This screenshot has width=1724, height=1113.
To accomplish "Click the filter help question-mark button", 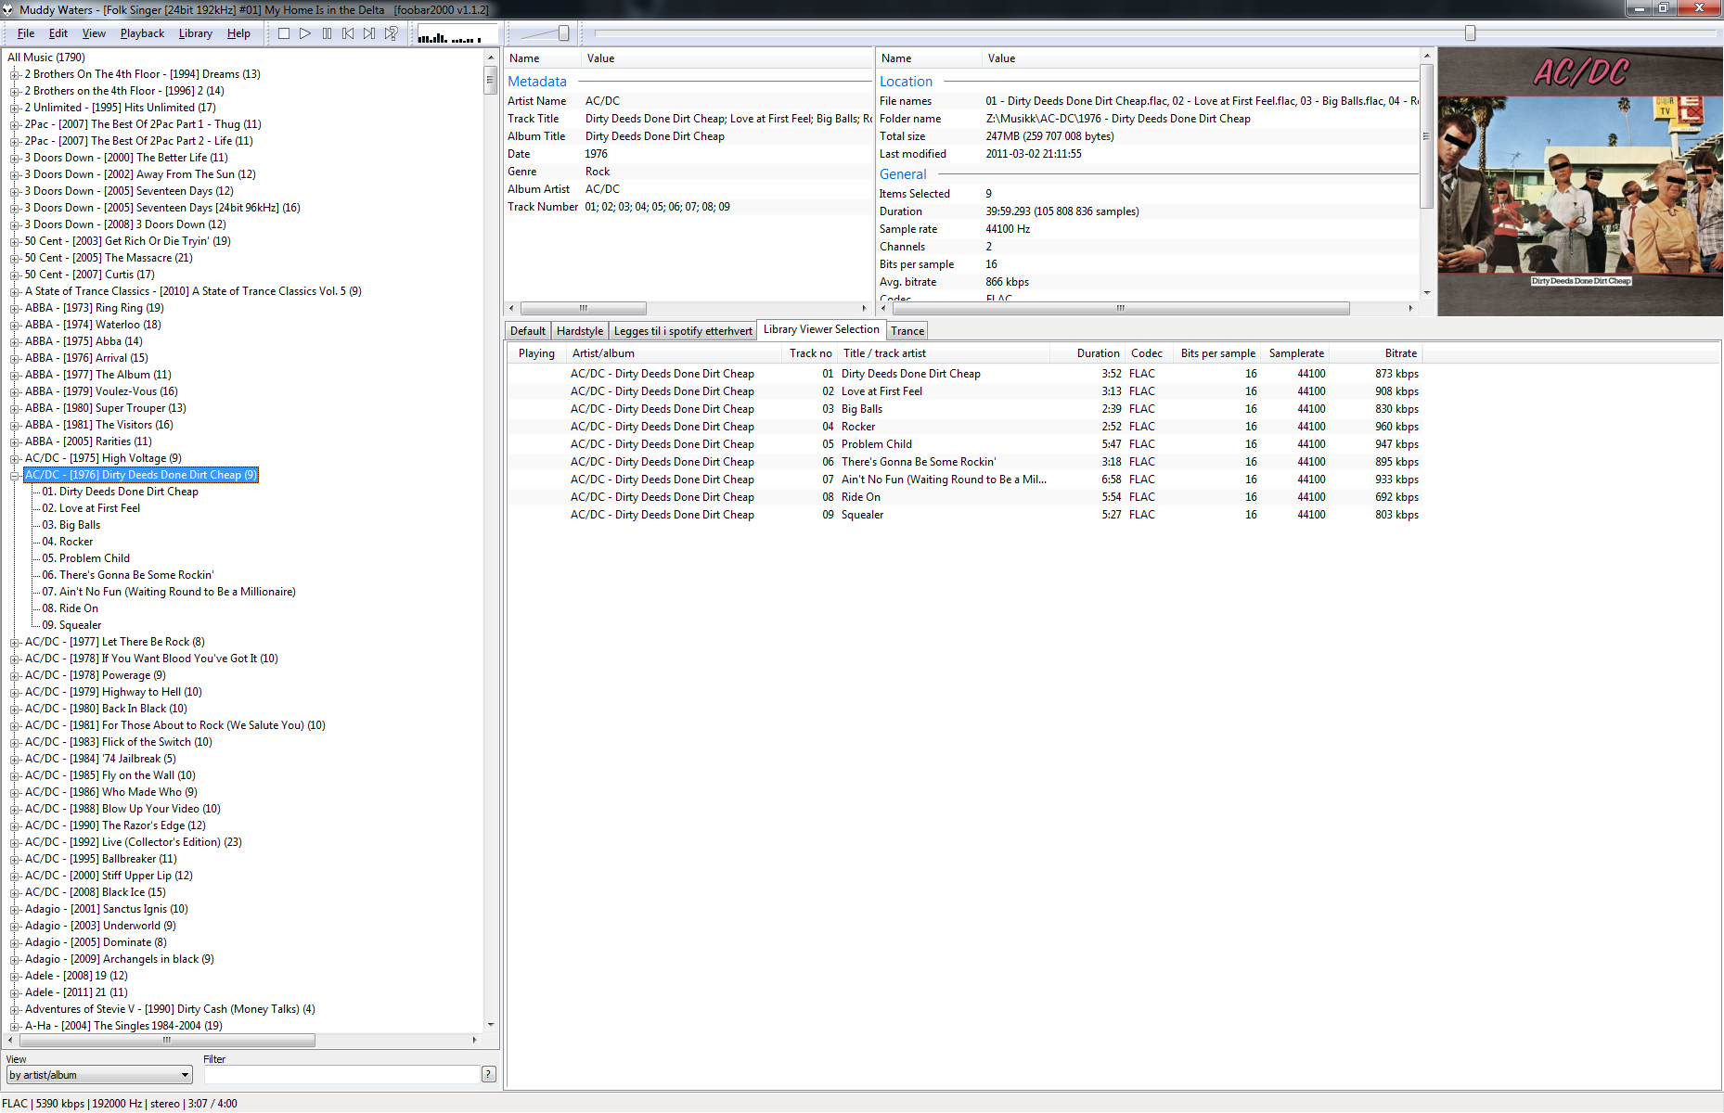I will pos(489,1074).
